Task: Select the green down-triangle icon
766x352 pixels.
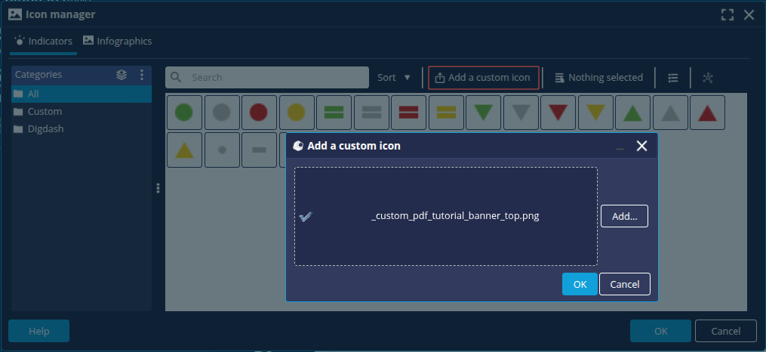Action: click(483, 113)
